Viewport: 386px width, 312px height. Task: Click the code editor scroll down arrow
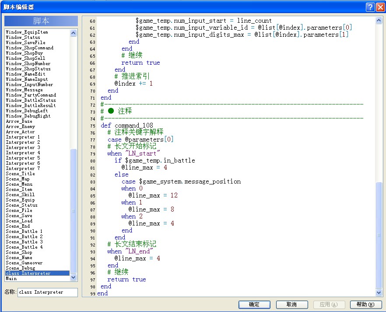pos(379,292)
